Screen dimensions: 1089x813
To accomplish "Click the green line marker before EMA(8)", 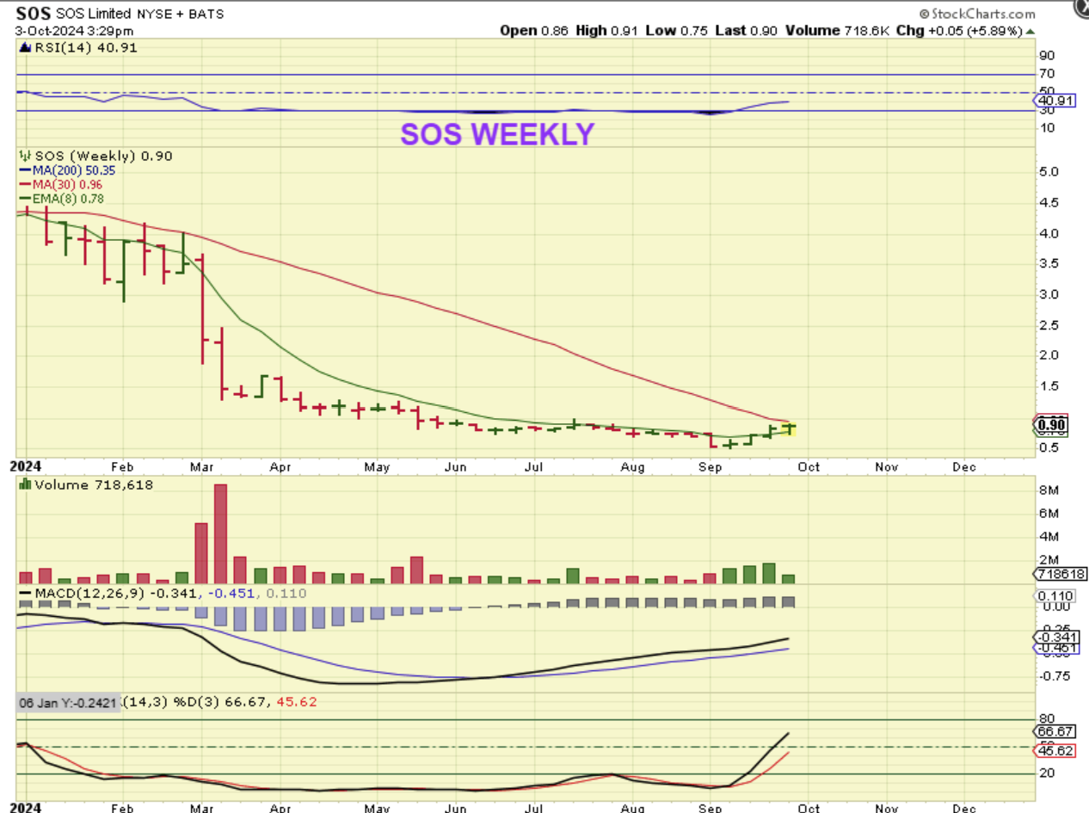I will (x=26, y=199).
